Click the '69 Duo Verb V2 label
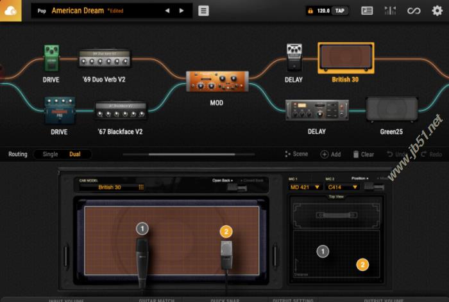The image size is (449, 302). (x=104, y=79)
